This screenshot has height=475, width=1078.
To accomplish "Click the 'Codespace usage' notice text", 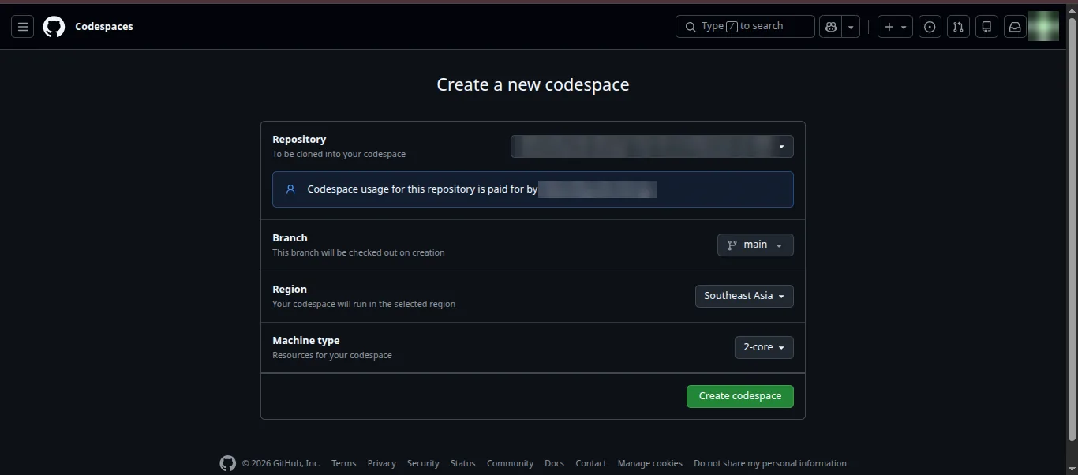I will pyautogui.click(x=422, y=189).
